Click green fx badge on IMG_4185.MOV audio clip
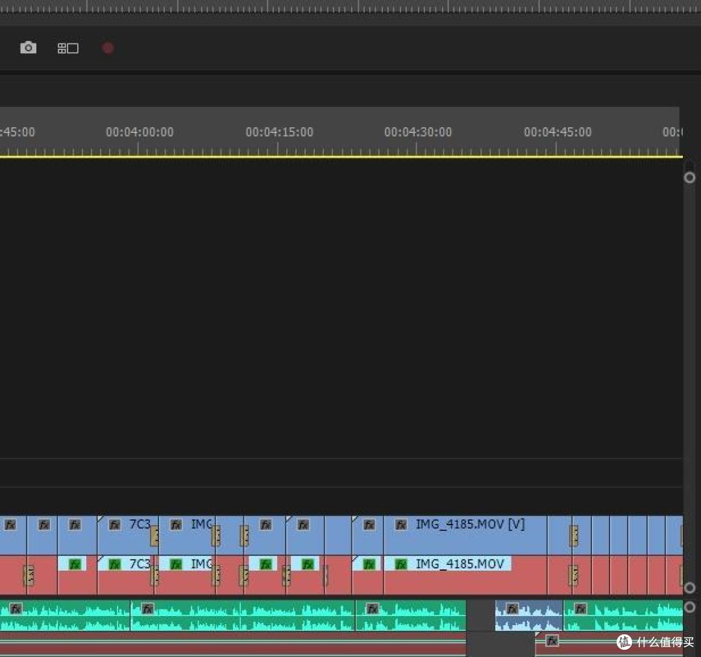Image resolution: width=701 pixels, height=657 pixels. coord(401,564)
